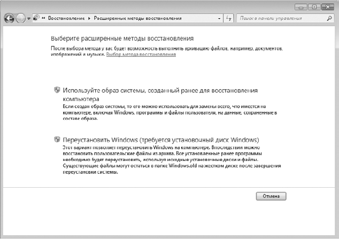
Task: Choose Переустановить Windows option
Action: pyautogui.click(x=161, y=140)
